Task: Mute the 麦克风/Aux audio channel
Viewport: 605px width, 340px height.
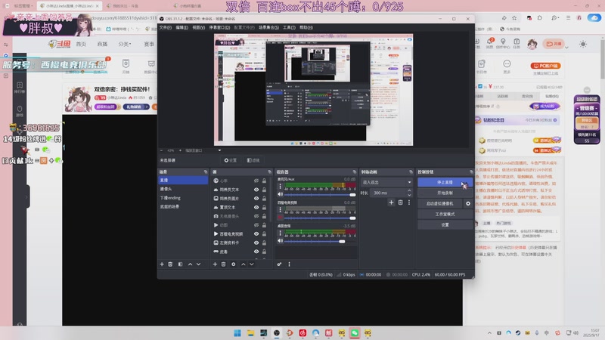Action: coord(281,194)
